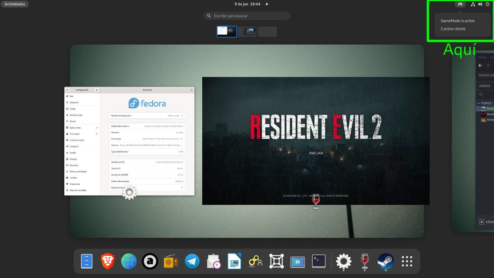Open the GNOME Web globe icon
Viewport: 494px width, 278px height.
tap(129, 261)
